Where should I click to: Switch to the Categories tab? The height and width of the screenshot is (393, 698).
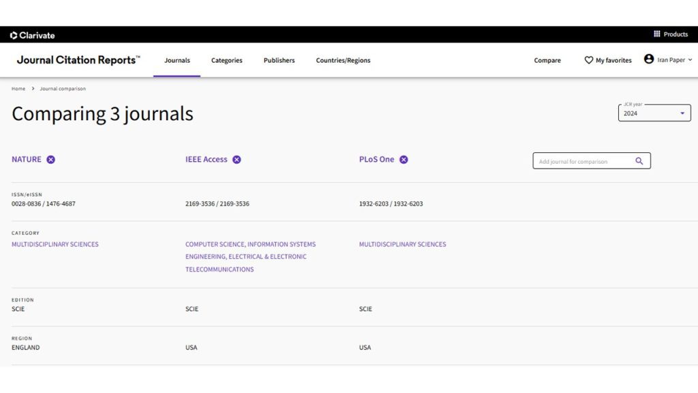(226, 60)
